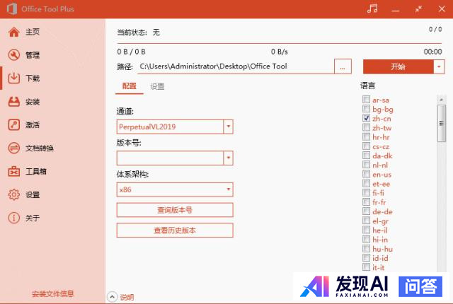Expand the 通道 PerpetualVL2019 dropdown
The width and height of the screenshot is (453, 304).
(x=228, y=127)
